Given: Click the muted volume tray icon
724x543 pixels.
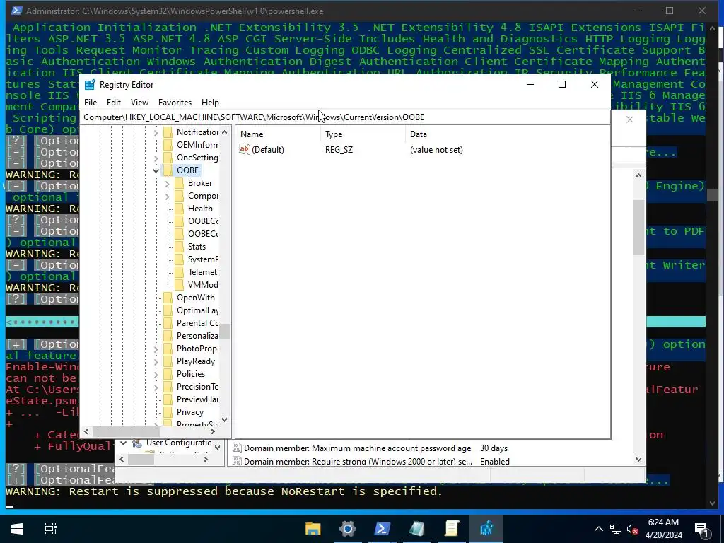Looking at the screenshot, I should (x=632, y=529).
